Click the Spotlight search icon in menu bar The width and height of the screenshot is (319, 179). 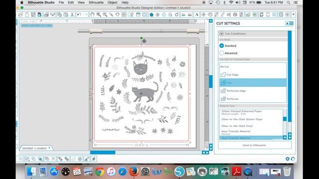289,2
